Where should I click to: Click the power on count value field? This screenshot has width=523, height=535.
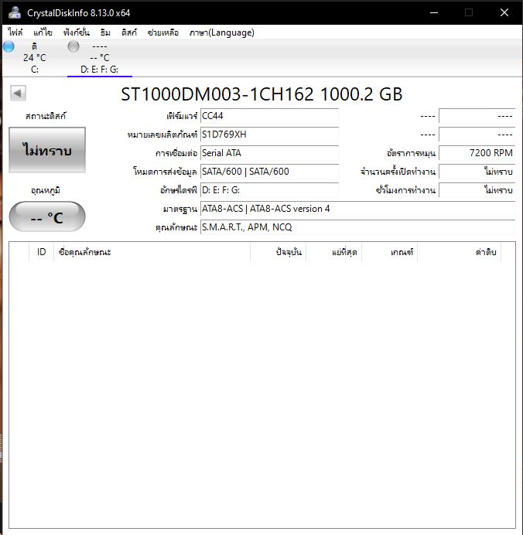(477, 172)
